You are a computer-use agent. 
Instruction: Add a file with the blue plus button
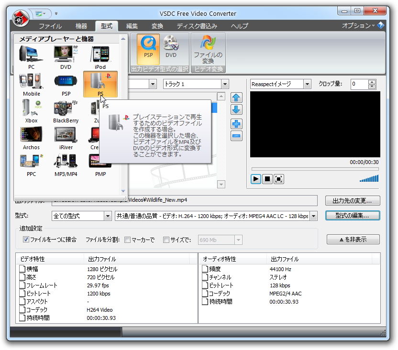[x=236, y=124]
